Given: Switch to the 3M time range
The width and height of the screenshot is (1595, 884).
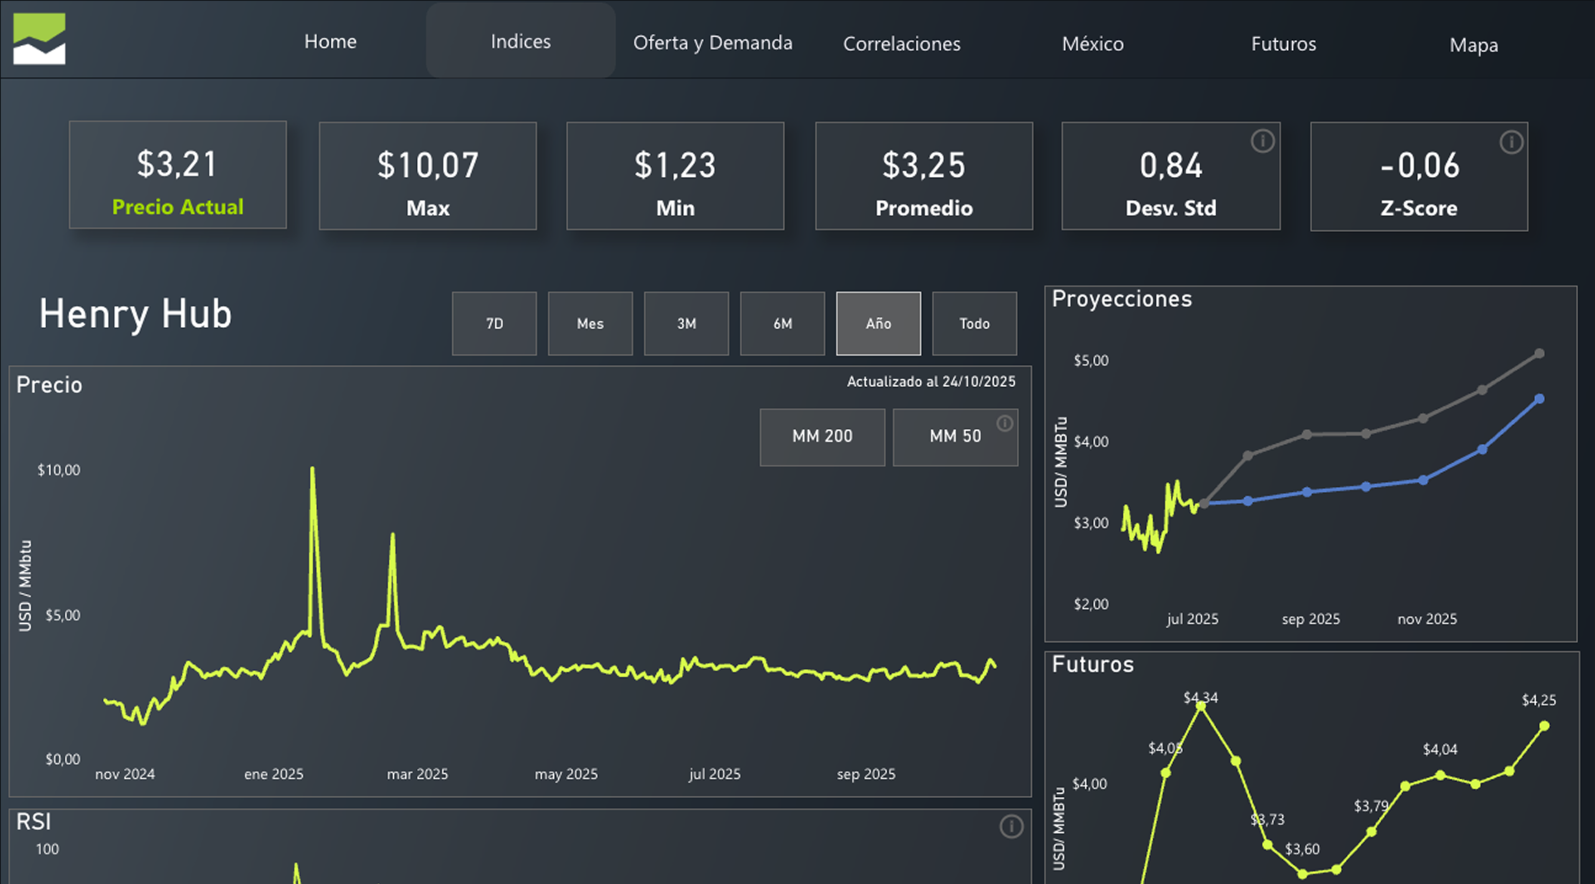Looking at the screenshot, I should pos(686,324).
